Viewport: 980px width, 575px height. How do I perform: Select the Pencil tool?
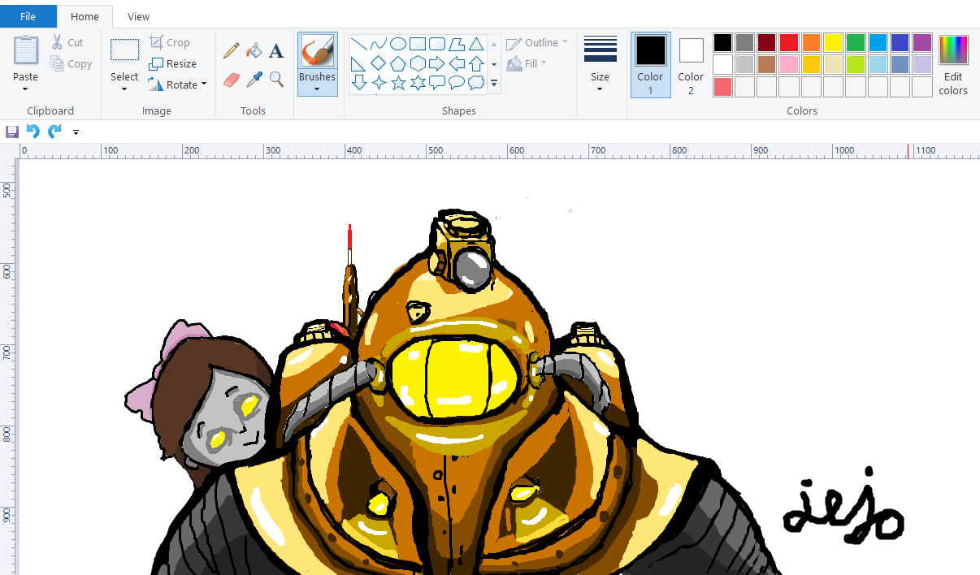click(x=232, y=50)
